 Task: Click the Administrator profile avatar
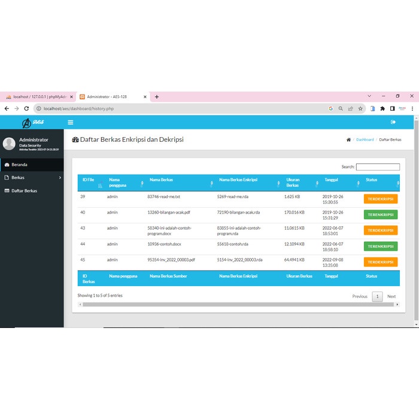[9, 144]
